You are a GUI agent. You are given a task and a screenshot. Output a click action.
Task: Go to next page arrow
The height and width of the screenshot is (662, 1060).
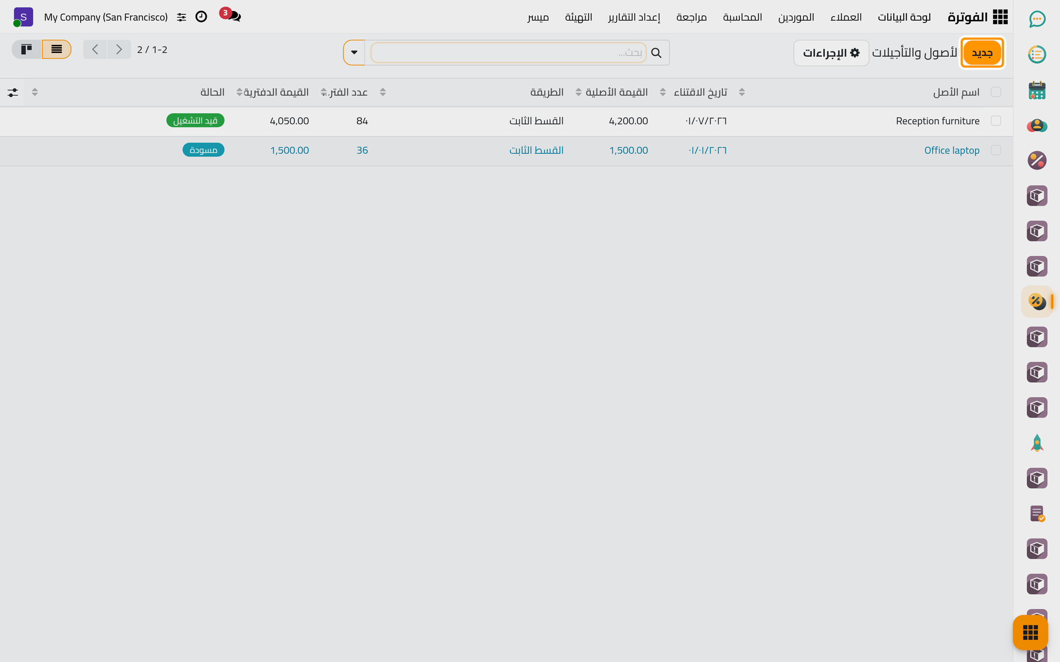(x=119, y=50)
